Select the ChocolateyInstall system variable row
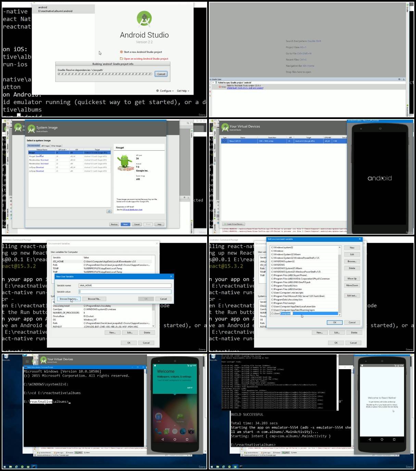The height and width of the screenshot is (471, 416). (102, 306)
